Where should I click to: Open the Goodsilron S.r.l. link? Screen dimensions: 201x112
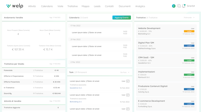76,88
